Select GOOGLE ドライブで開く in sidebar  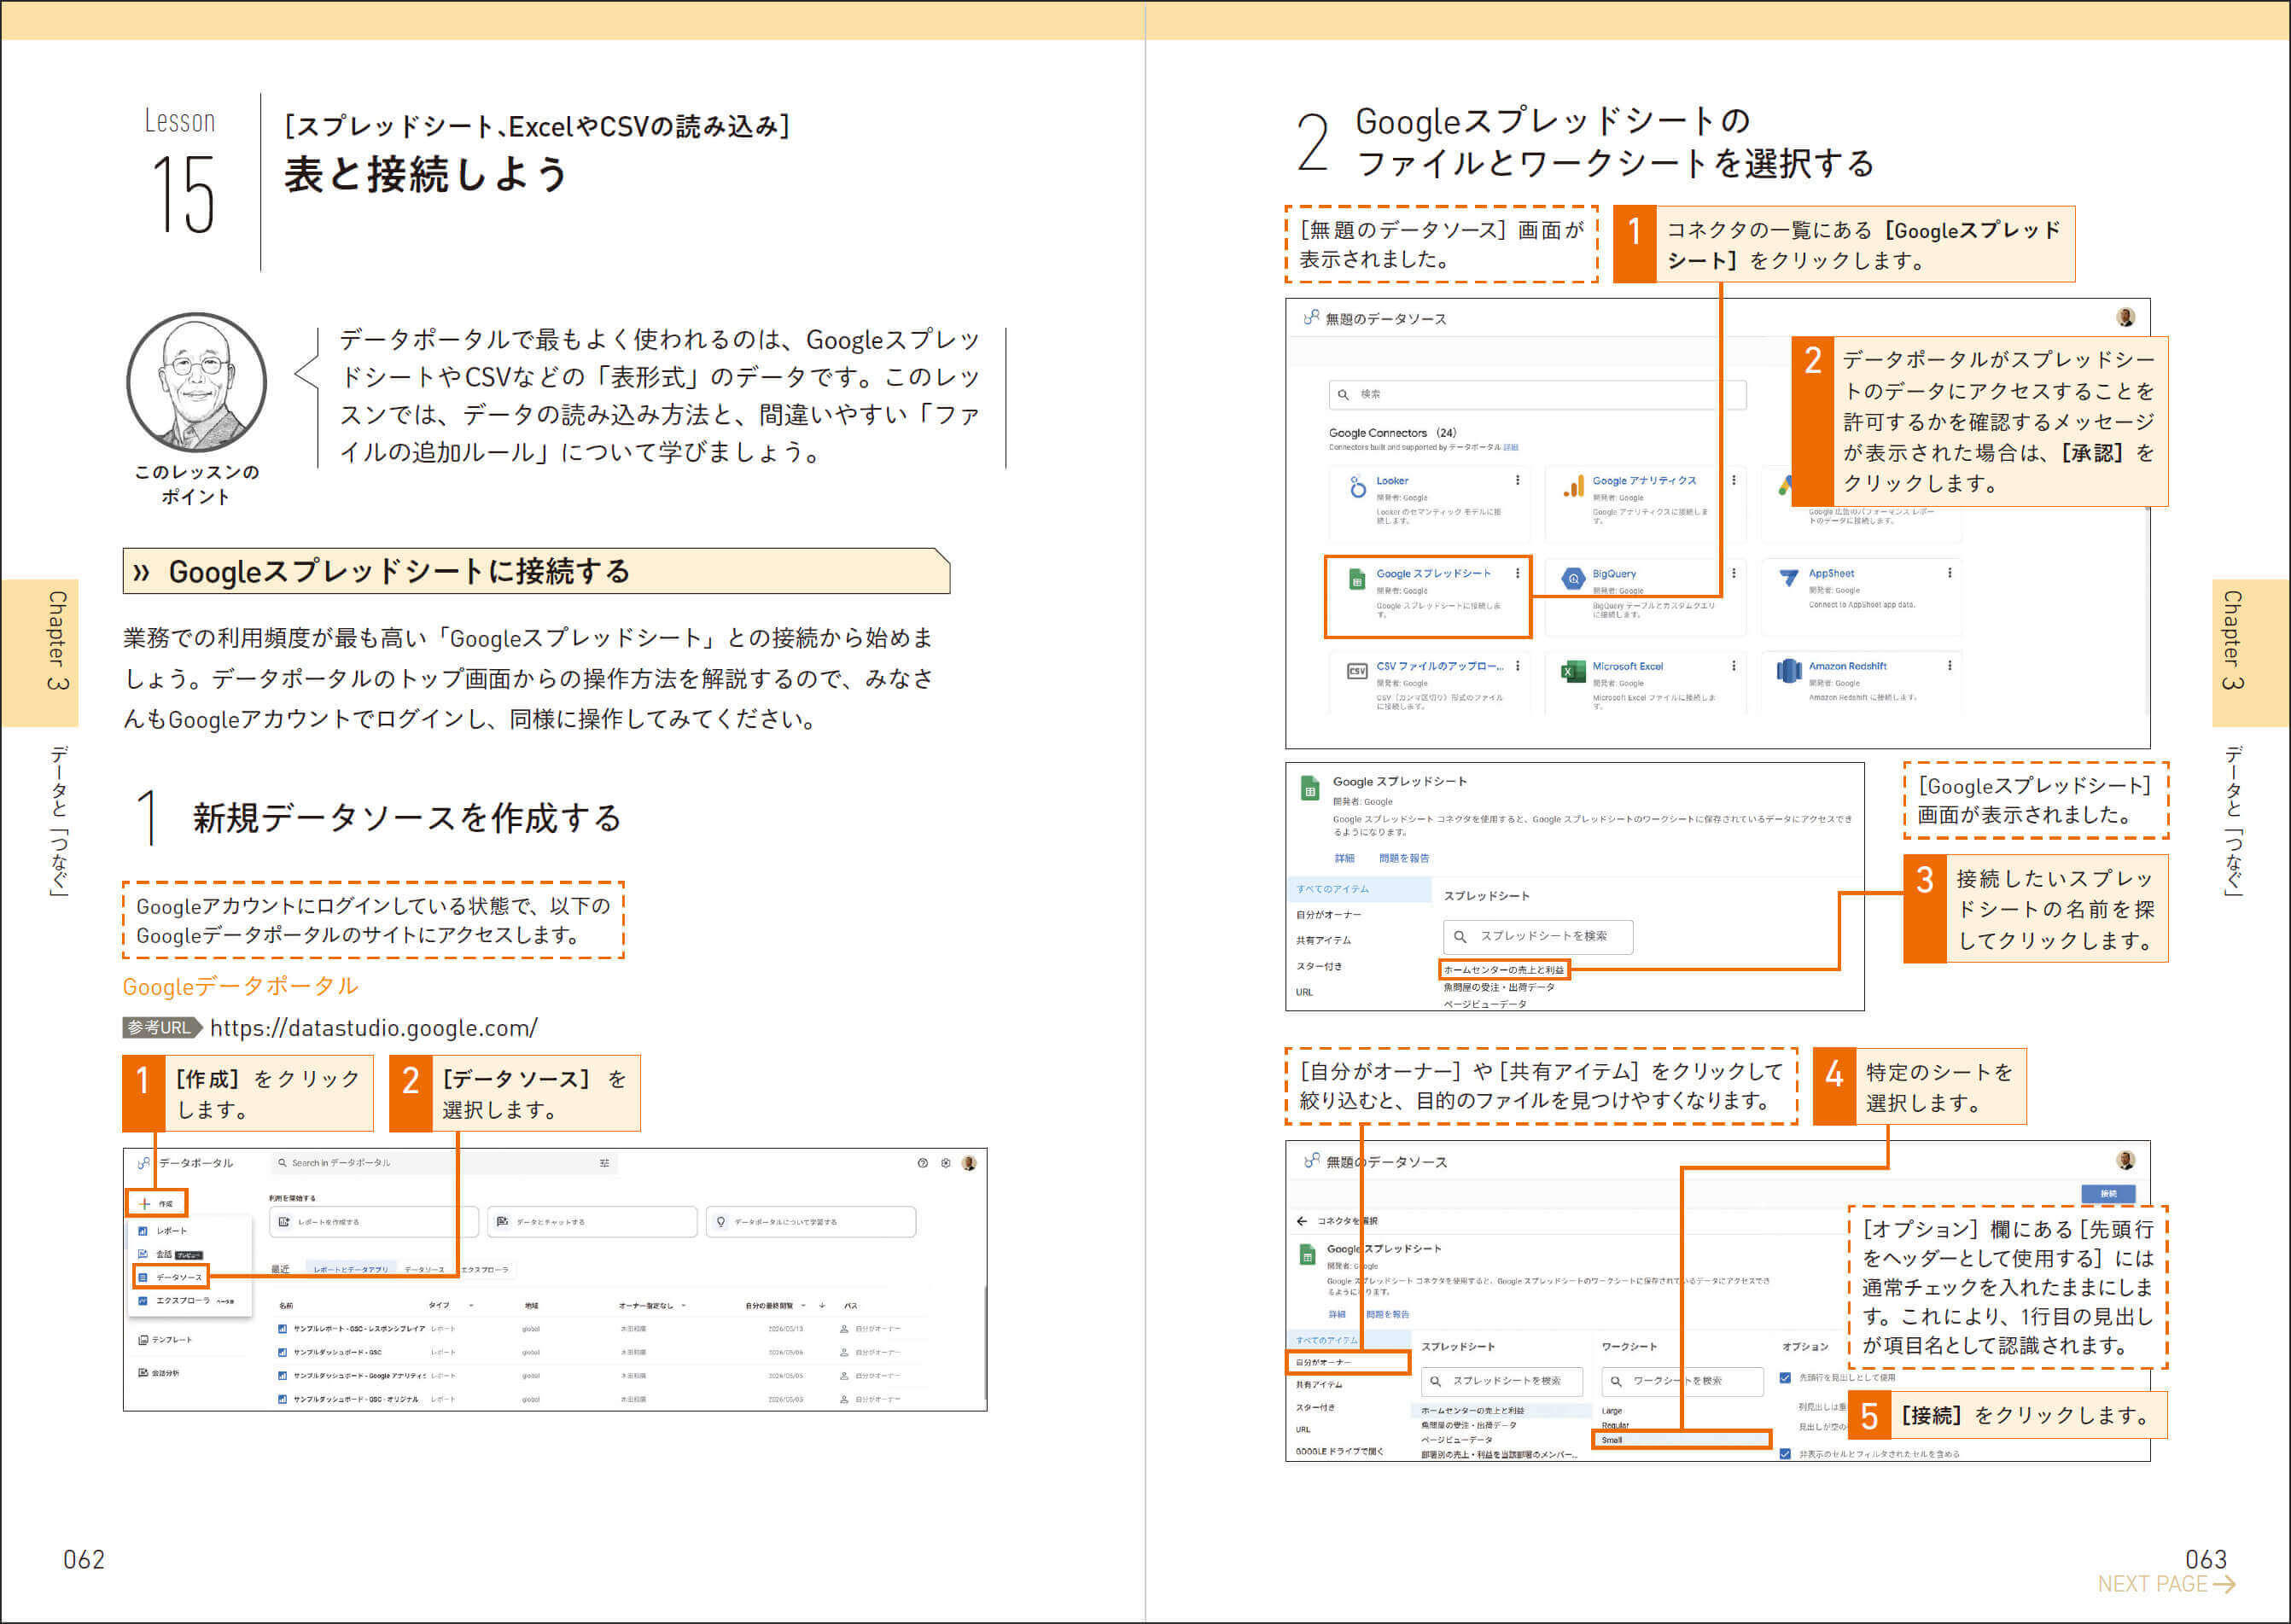(x=1339, y=1451)
